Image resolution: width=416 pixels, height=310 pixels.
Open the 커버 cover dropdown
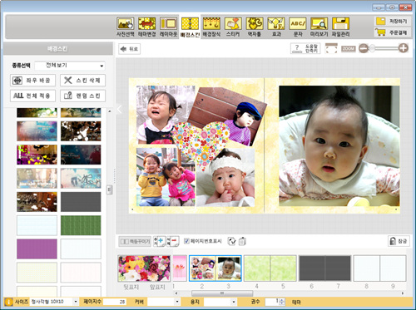click(x=164, y=302)
